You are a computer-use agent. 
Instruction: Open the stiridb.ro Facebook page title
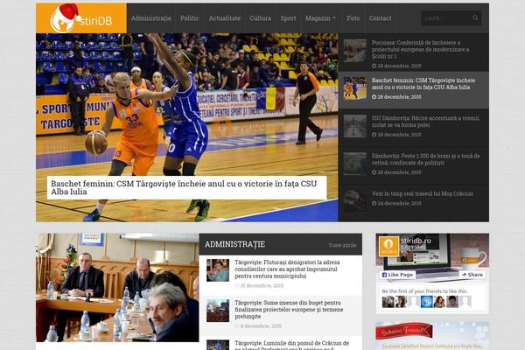(x=416, y=241)
